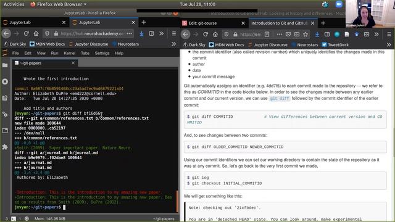Open tracking protection shield in left window
The width and height of the screenshot is (395, 222).
[47, 33]
